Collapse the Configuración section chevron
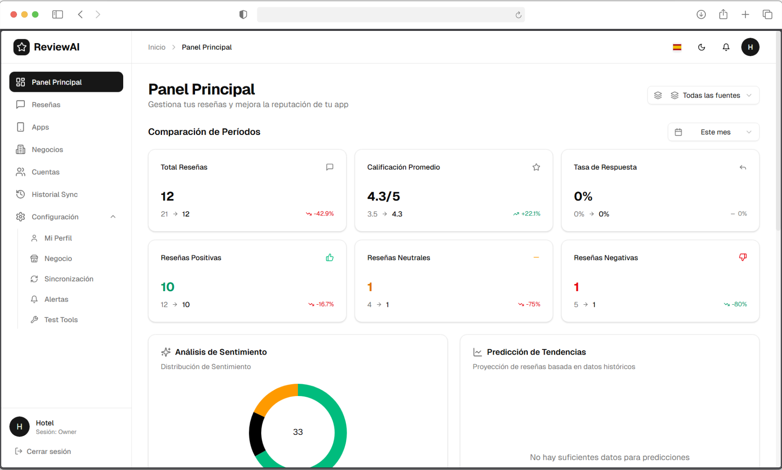782x470 pixels. point(113,217)
